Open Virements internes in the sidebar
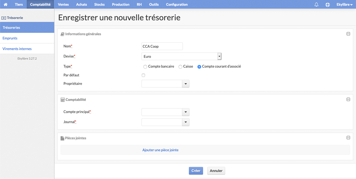Screen dimensions: 356x179 coord(27,49)
